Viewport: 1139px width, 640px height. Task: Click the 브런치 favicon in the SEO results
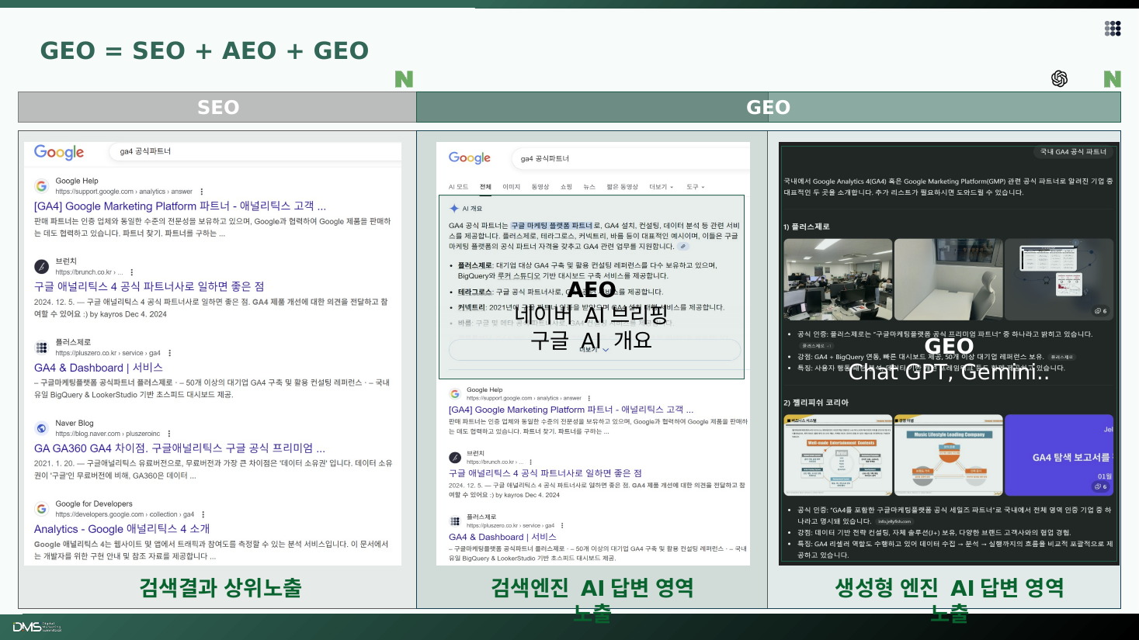tap(41, 267)
